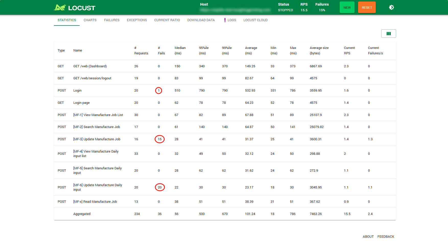View the EXCEPTIONS tab
This screenshot has width=448, height=241.
tap(137, 20)
